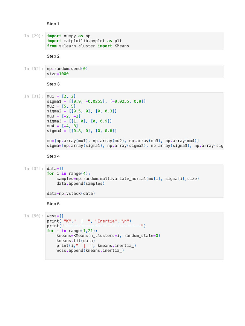Screen dimensions: 245x326
Task: Click the 'Step 5' heading text
Action: click(x=53, y=204)
